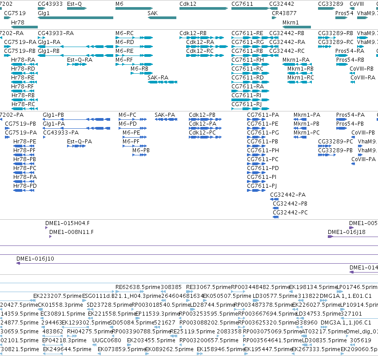Screen dimensions: 378x356
Task: Click the CG7519-PA protein label
Action: (21, 132)
